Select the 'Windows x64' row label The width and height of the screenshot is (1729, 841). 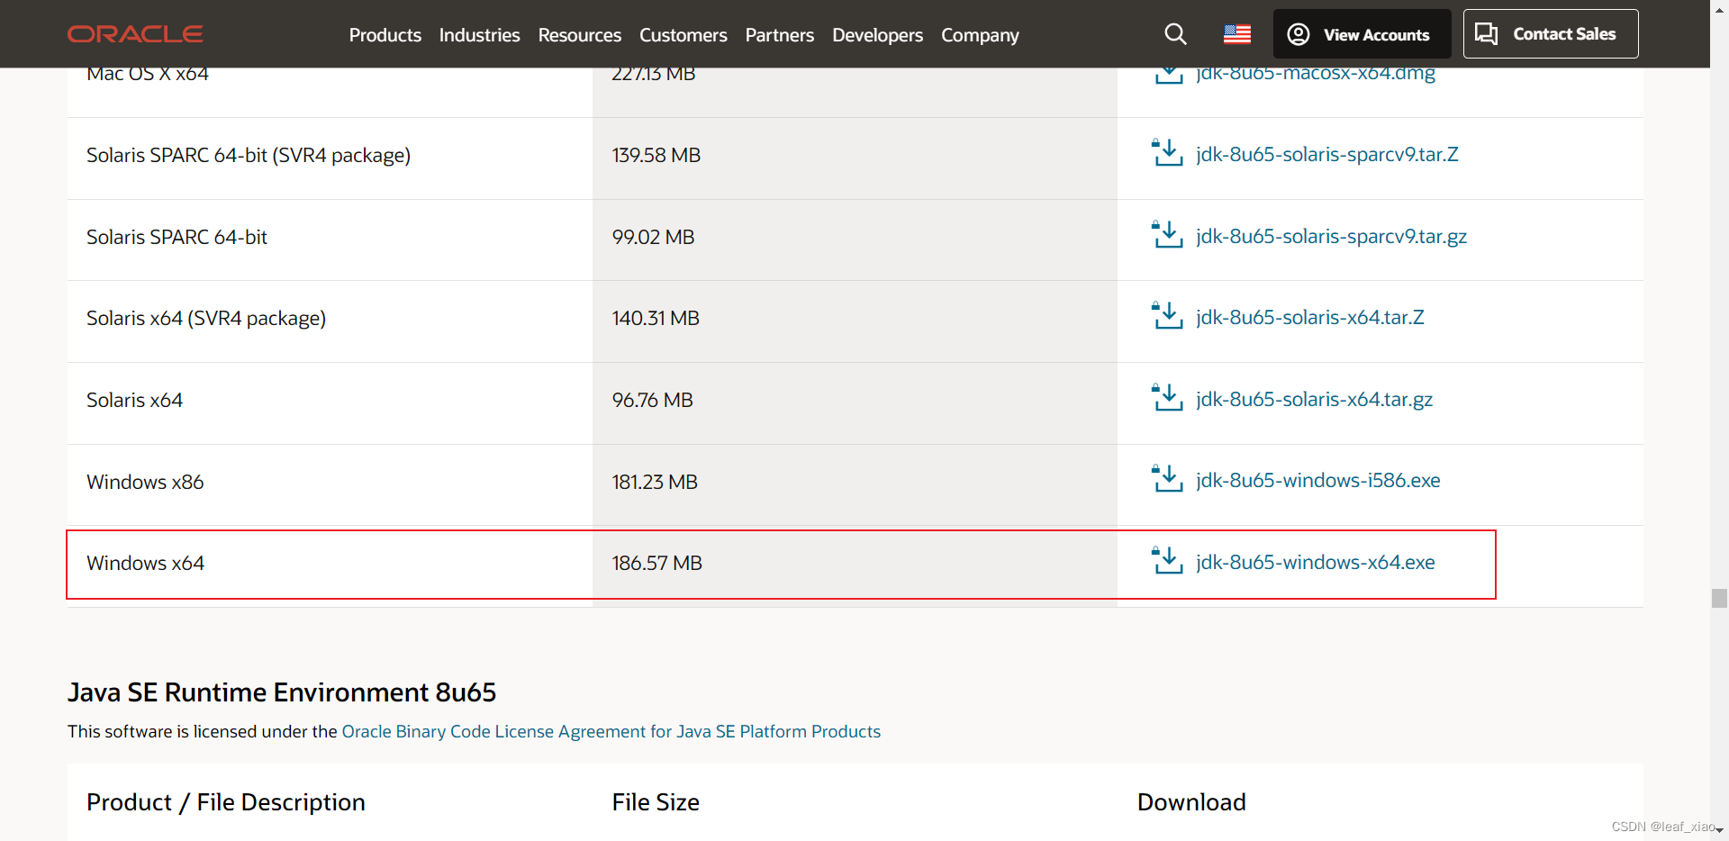point(145,563)
